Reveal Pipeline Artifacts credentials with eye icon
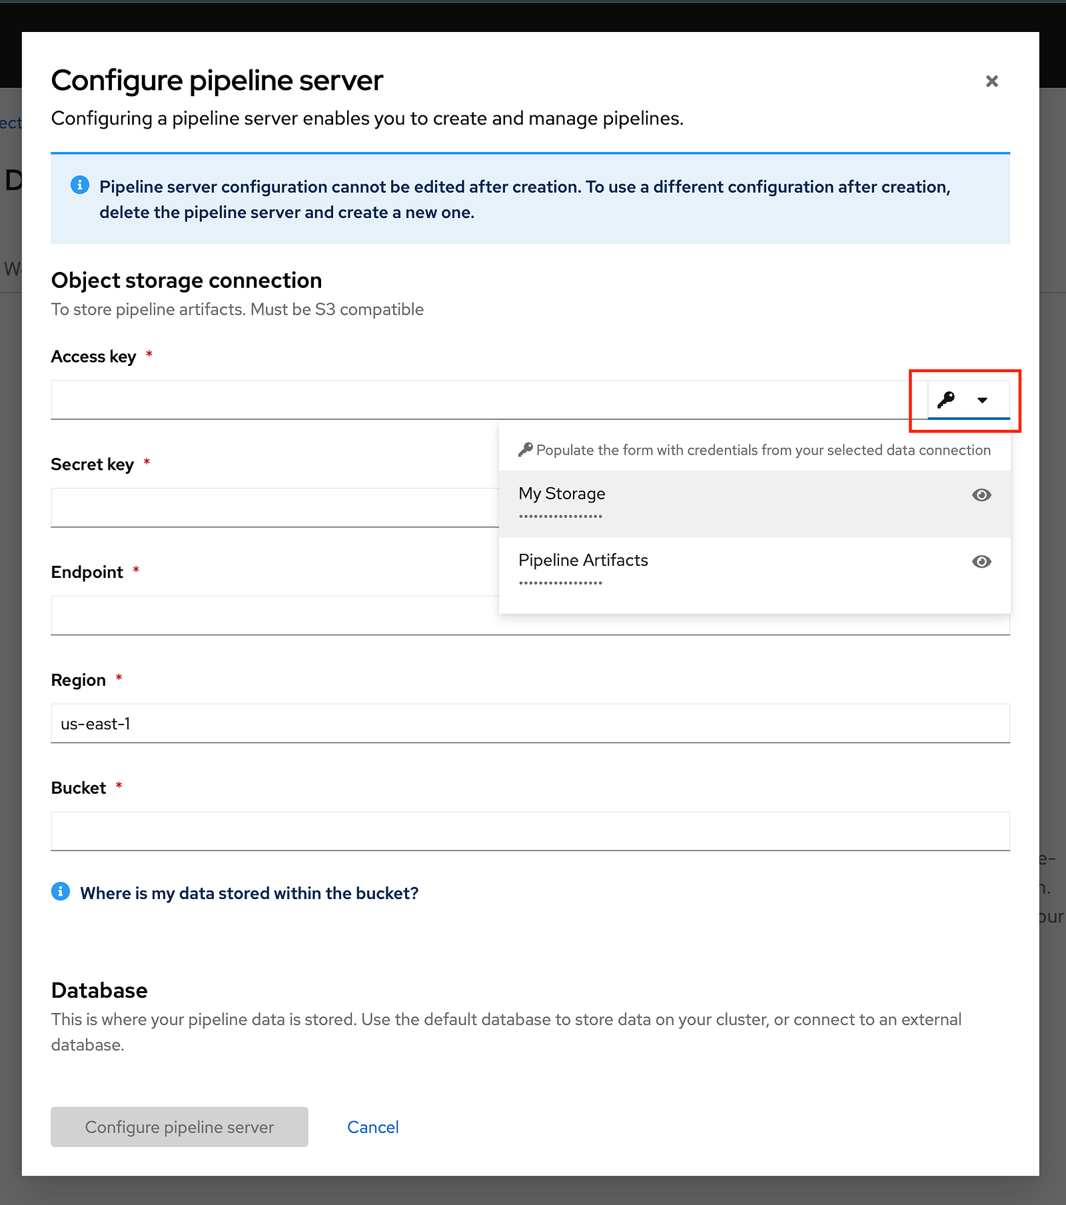 pyautogui.click(x=981, y=561)
